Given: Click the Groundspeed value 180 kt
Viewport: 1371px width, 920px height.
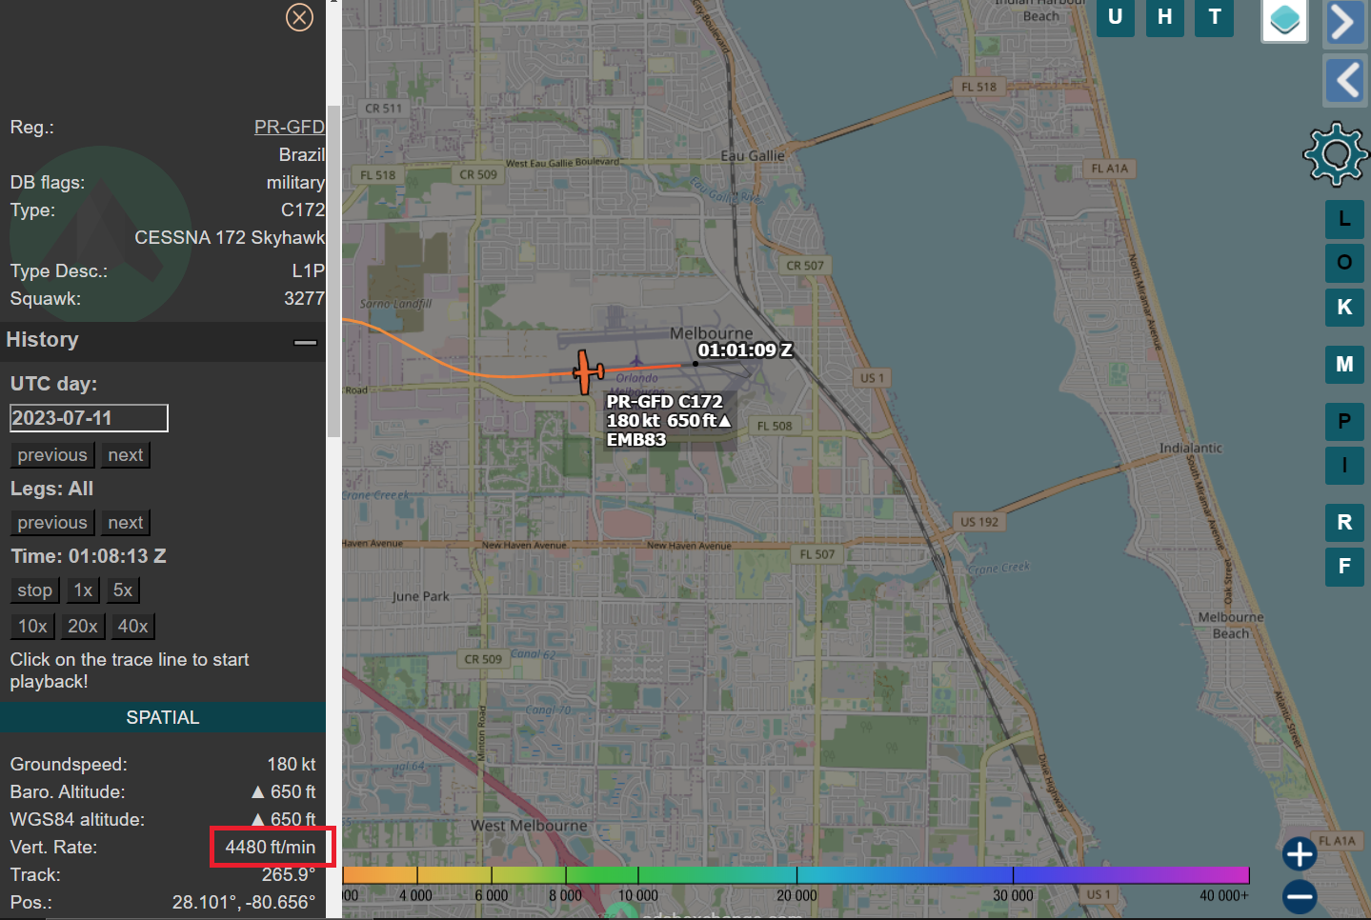Looking at the screenshot, I should (x=292, y=765).
